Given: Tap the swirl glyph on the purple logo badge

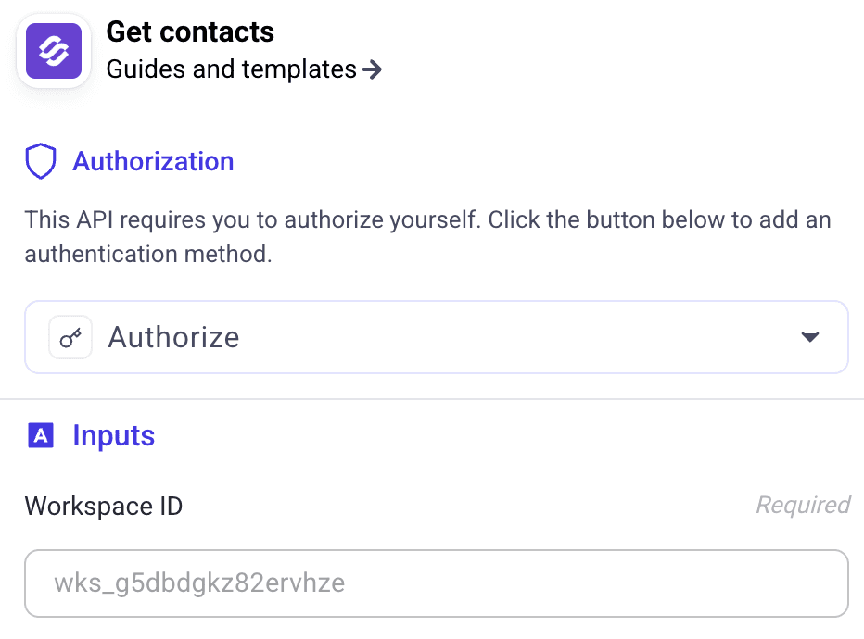Looking at the screenshot, I should (53, 51).
